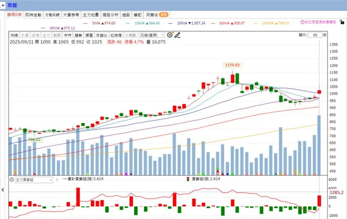Screen dimensions: 347x219
Task: Click the 706.82 low price label
Action: [x=34, y=140]
